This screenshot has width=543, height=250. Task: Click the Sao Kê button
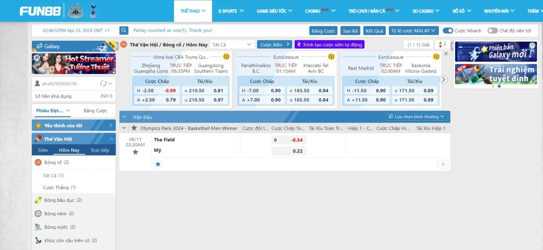click(x=351, y=31)
